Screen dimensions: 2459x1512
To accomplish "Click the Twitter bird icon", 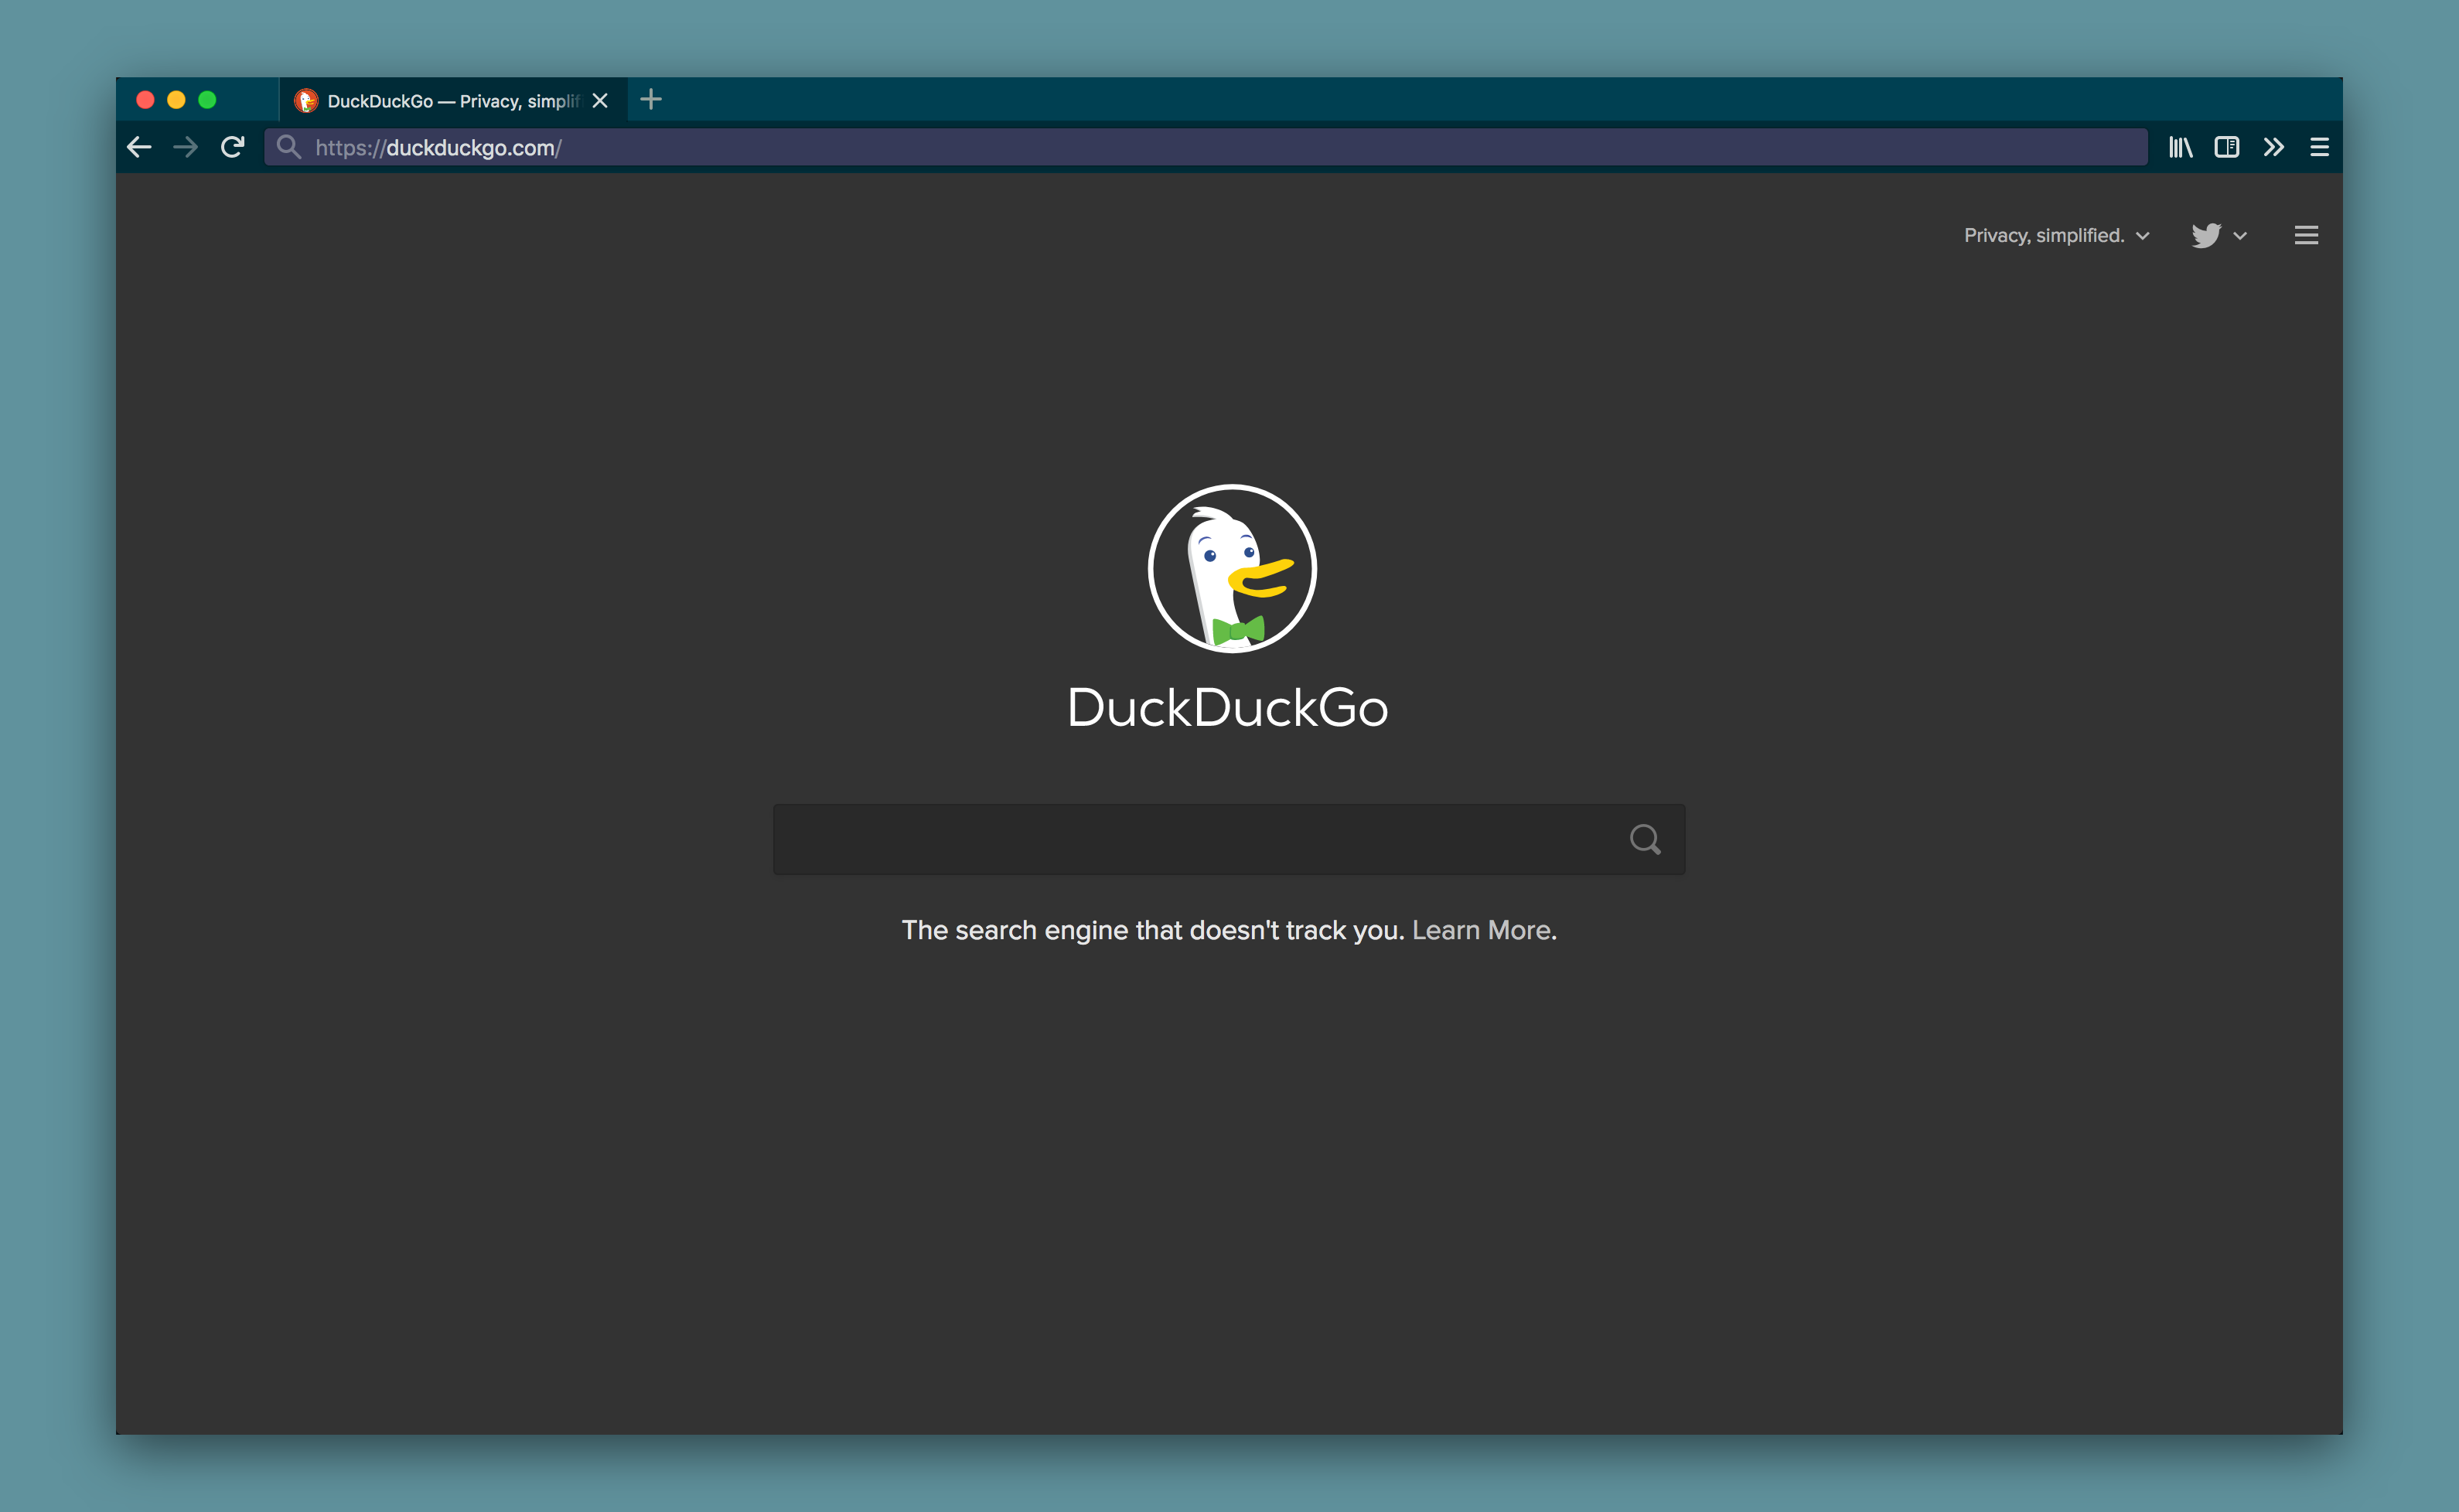I will pyautogui.click(x=2206, y=235).
